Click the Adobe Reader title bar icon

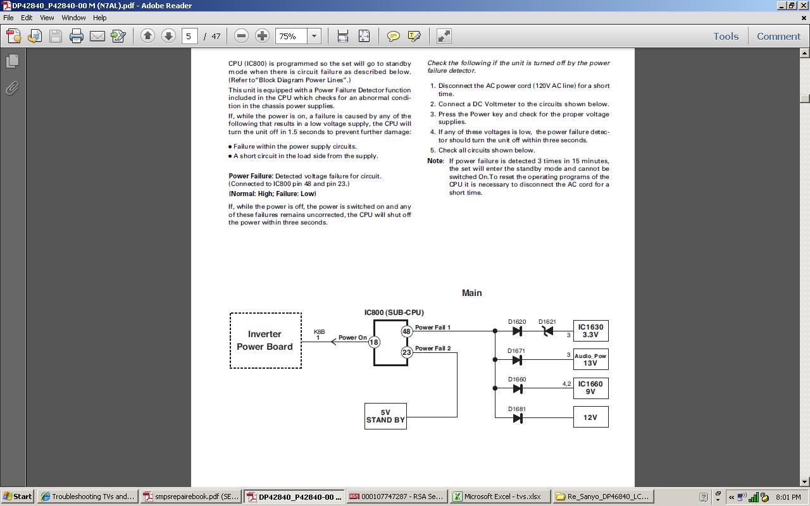click(x=6, y=6)
